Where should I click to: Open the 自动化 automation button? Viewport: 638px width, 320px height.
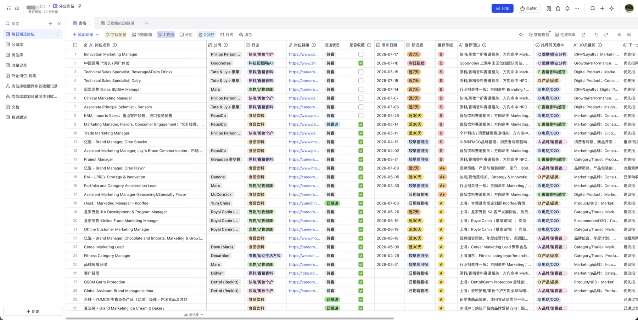(528, 8)
